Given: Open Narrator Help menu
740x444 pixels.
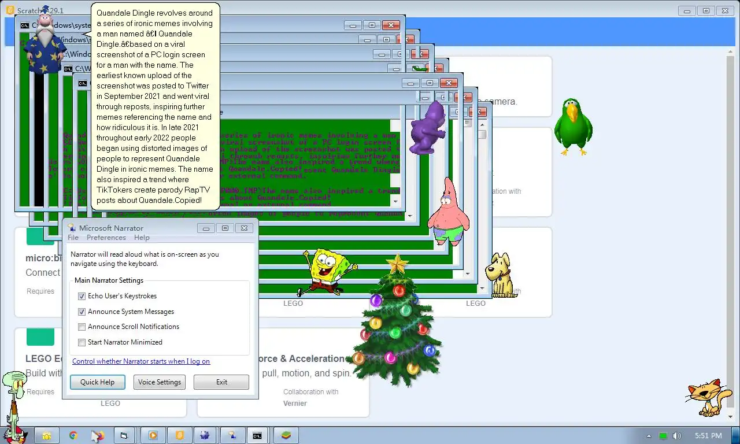Looking at the screenshot, I should coord(142,238).
